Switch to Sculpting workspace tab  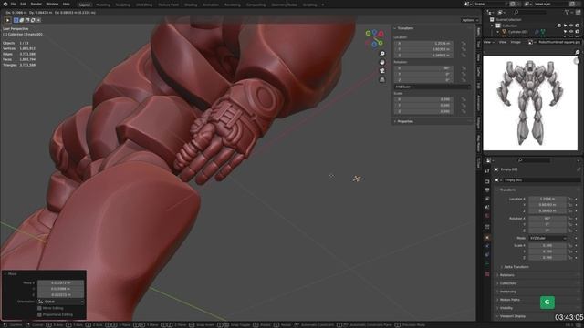pyautogui.click(x=122, y=5)
